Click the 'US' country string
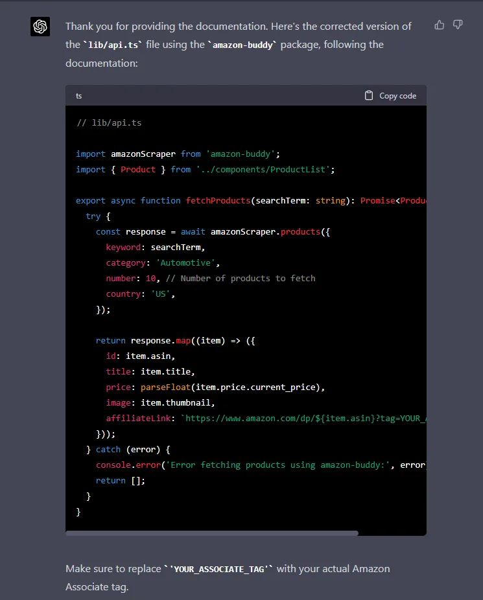The height and width of the screenshot is (600, 483). 162,294
